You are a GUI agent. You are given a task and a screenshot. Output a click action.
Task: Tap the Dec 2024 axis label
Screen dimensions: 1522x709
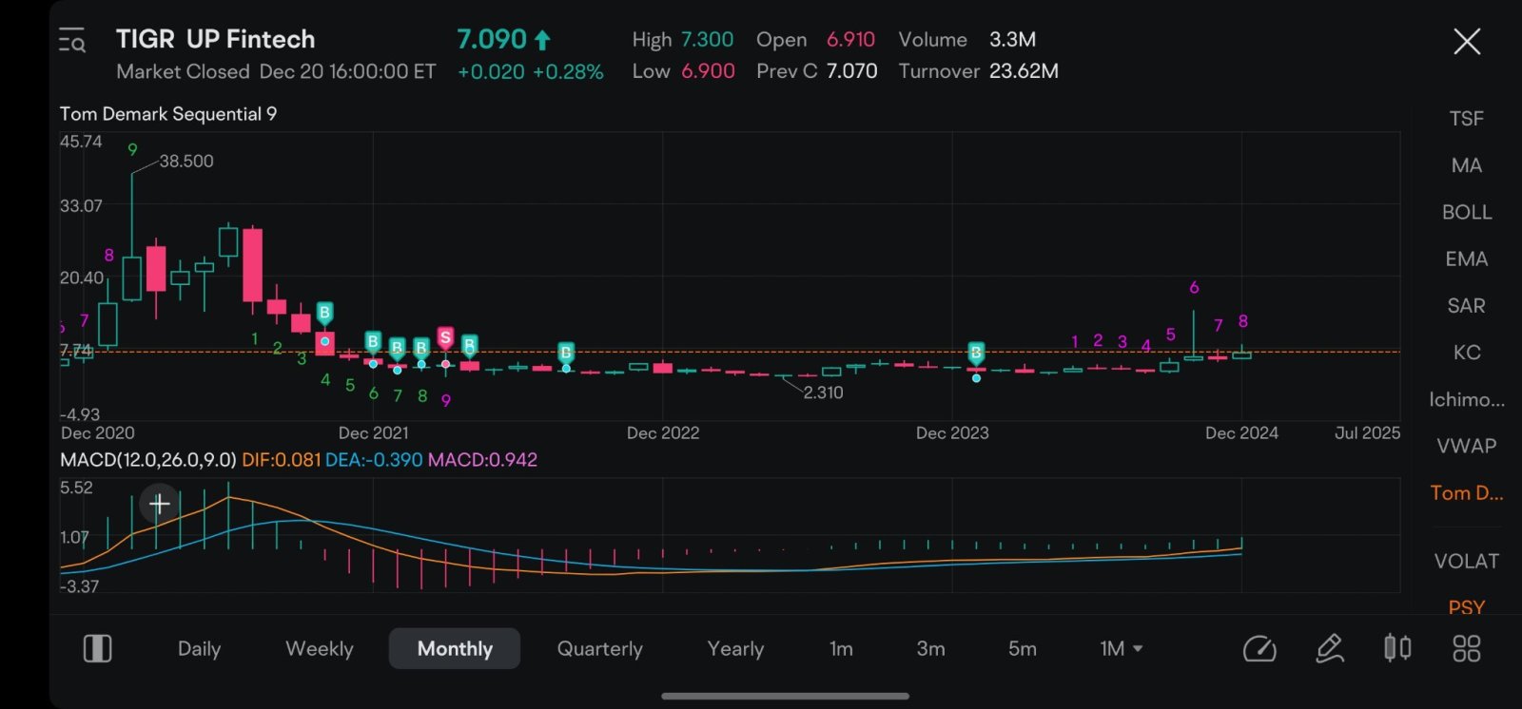tap(1241, 433)
